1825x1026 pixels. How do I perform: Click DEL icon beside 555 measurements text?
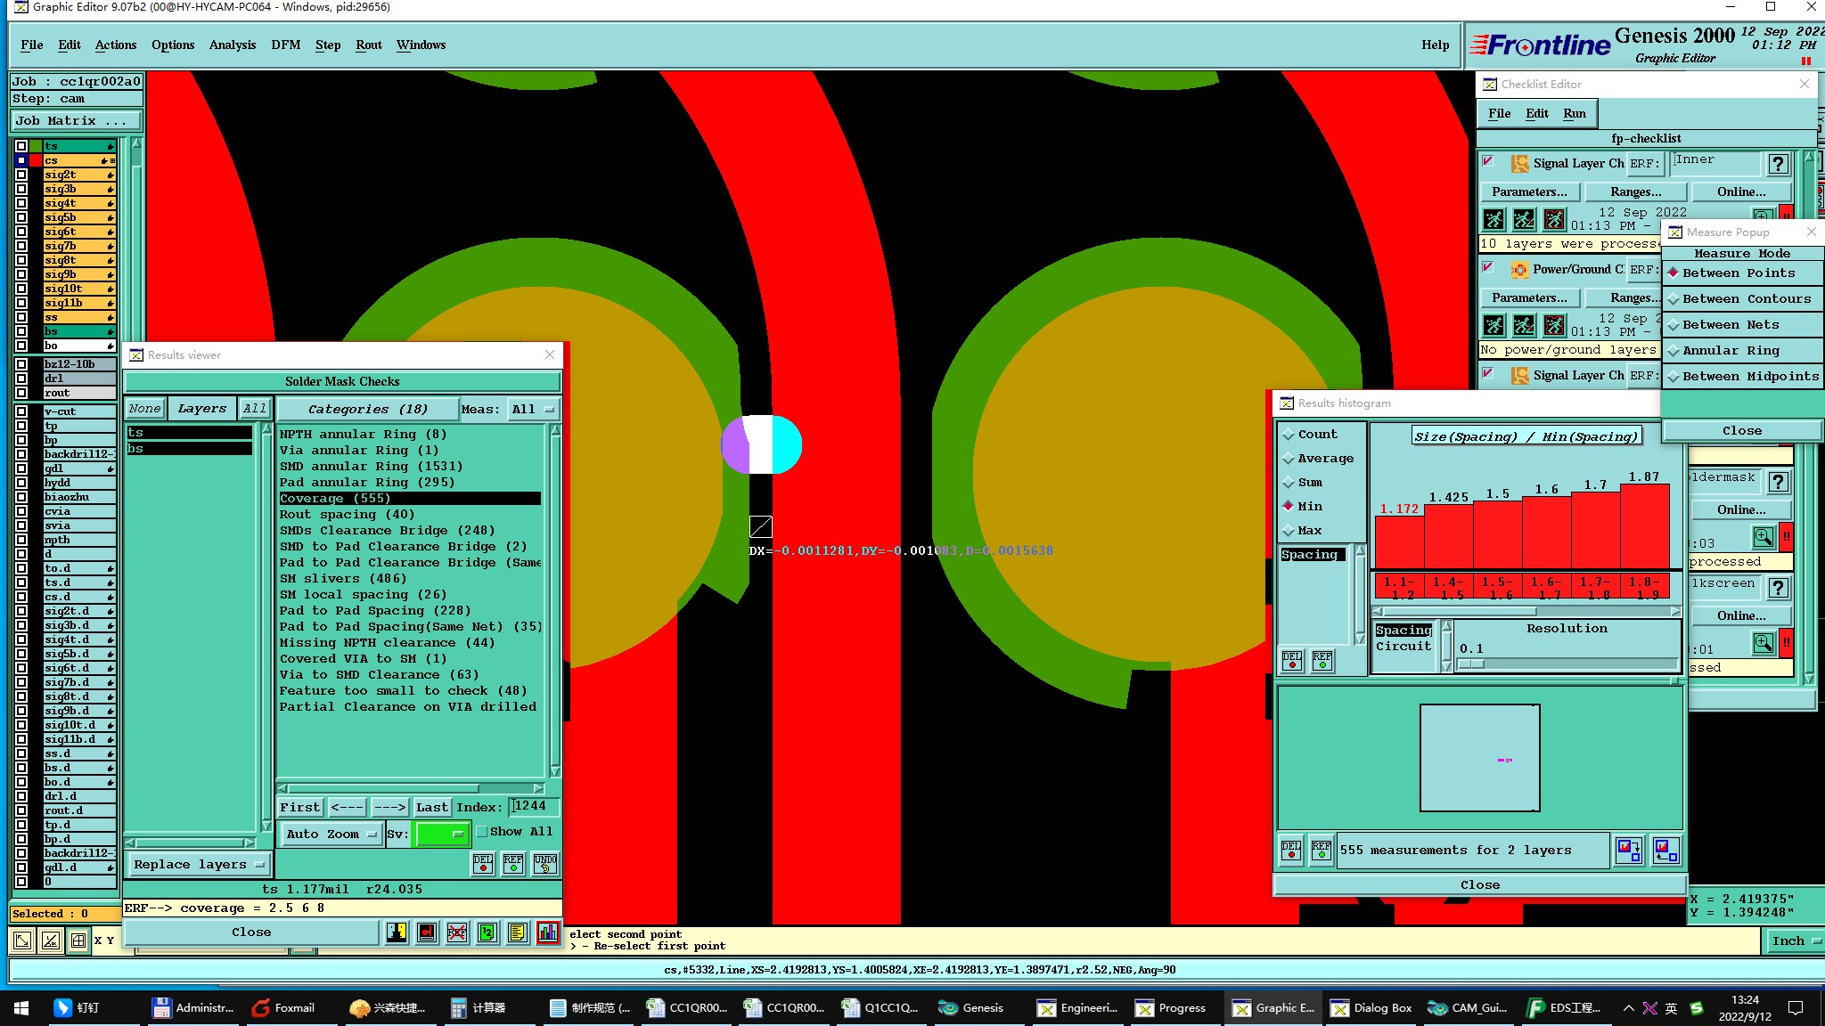tap(1291, 850)
